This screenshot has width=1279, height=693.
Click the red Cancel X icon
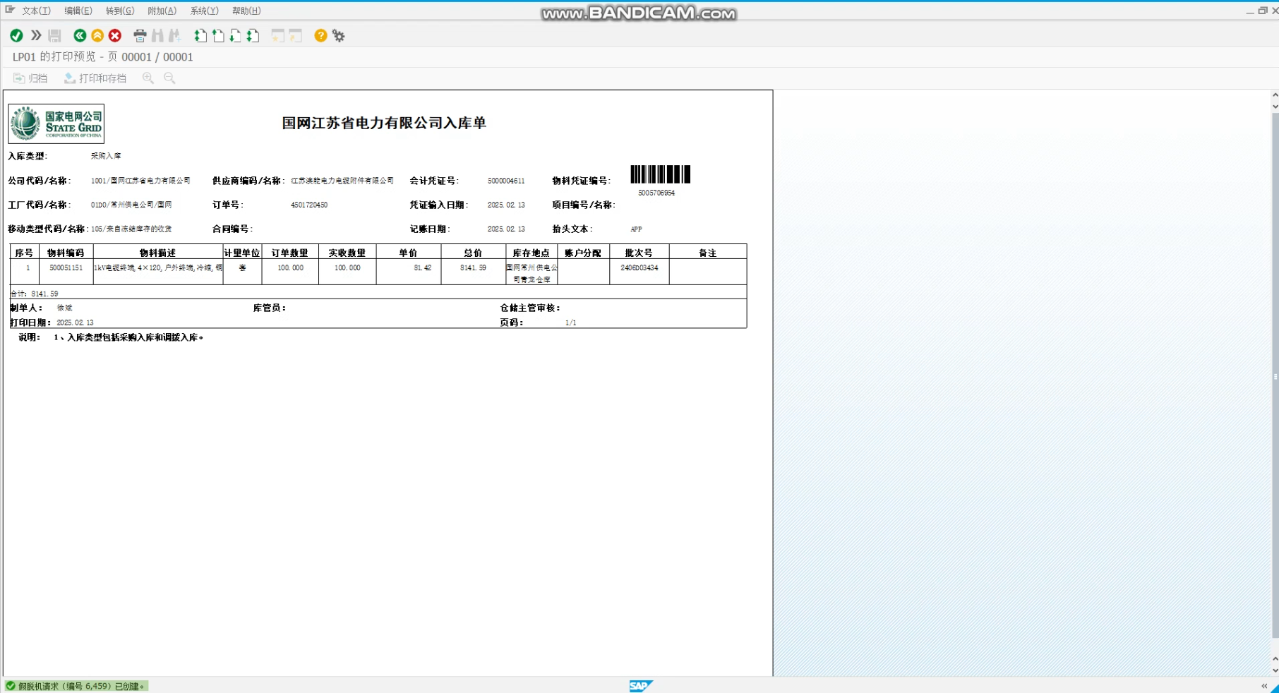click(x=115, y=36)
